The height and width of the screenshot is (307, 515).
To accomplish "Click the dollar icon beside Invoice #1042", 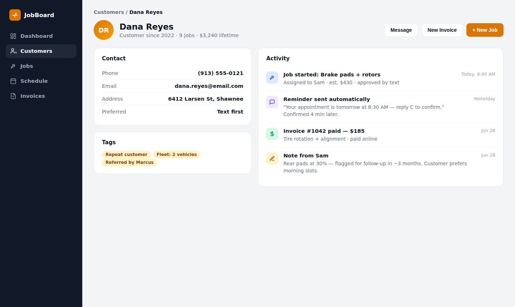I will 272,134.
